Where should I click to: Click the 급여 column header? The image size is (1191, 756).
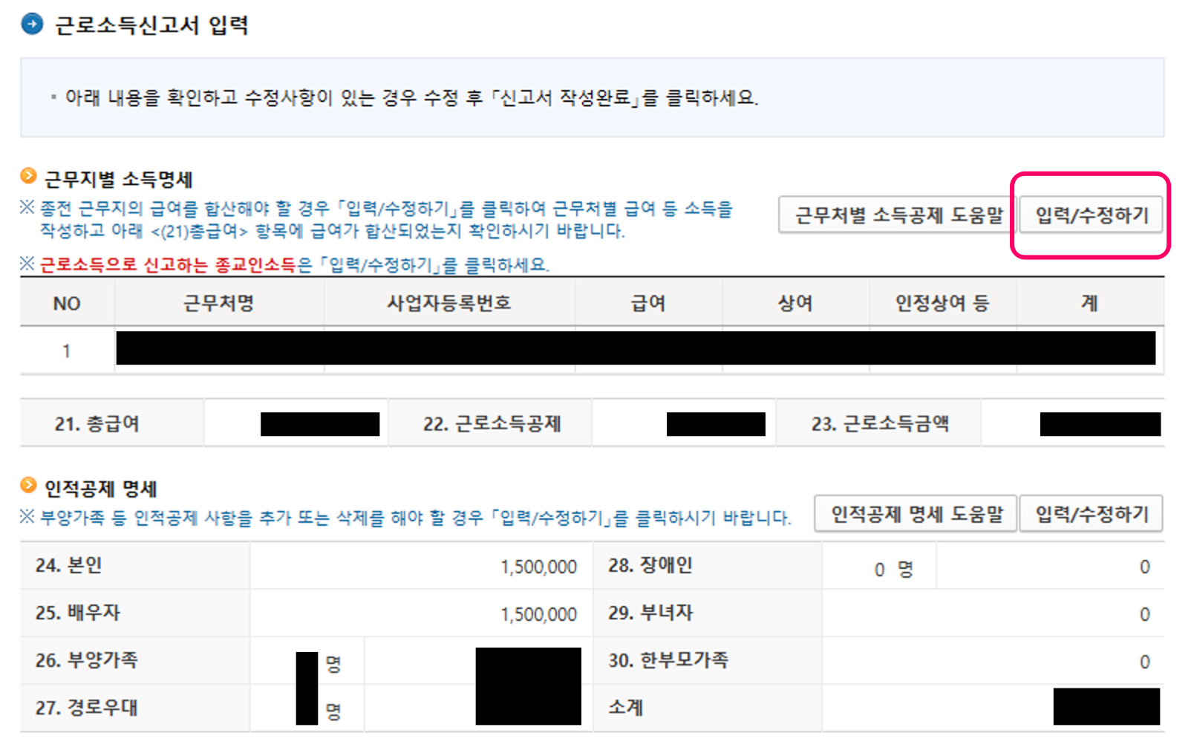coord(650,302)
